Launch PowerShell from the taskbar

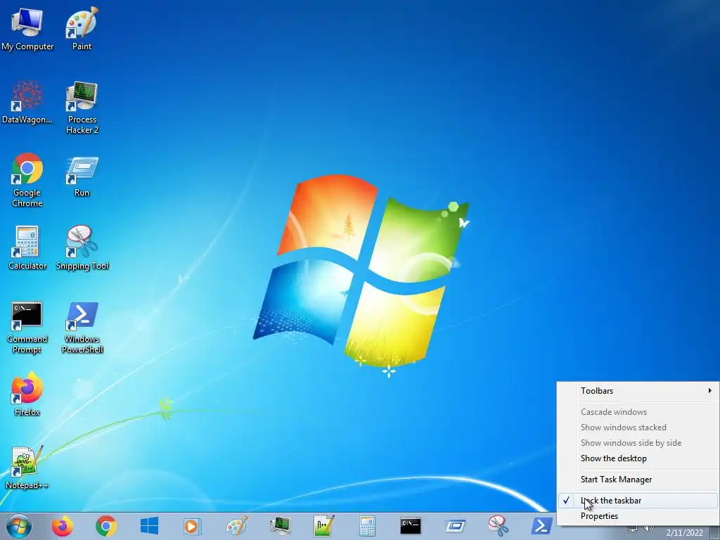click(x=541, y=526)
